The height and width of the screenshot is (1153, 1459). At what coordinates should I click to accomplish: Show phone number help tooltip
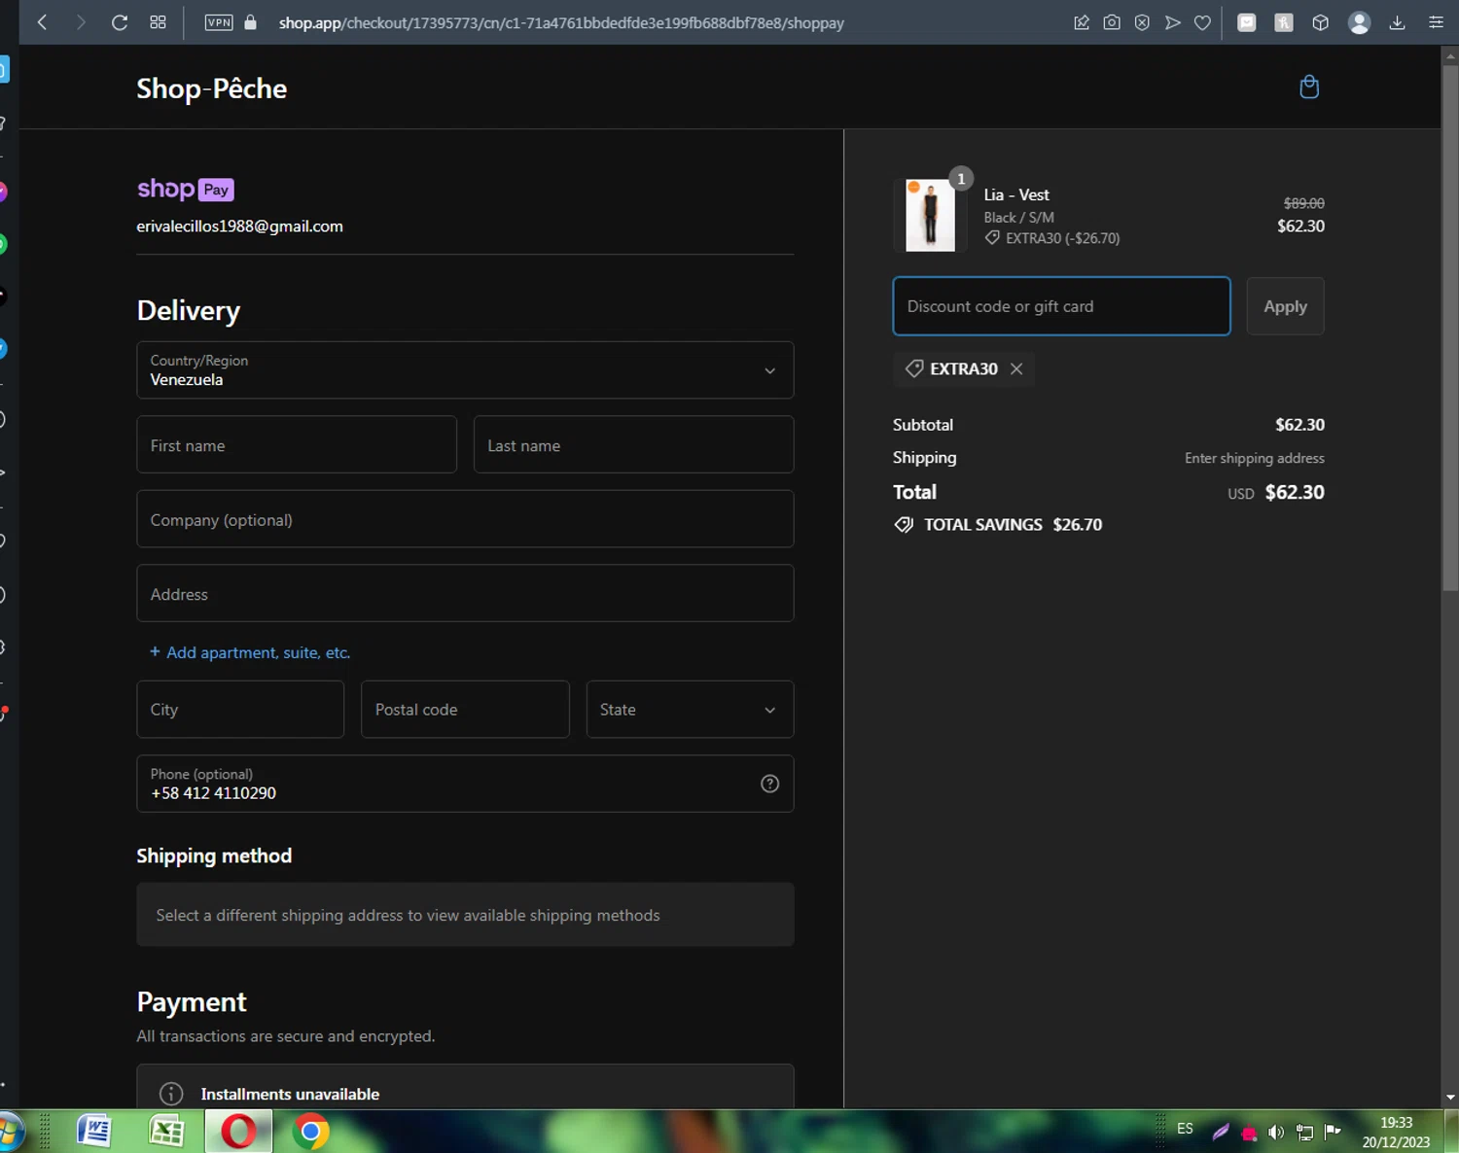point(769,784)
